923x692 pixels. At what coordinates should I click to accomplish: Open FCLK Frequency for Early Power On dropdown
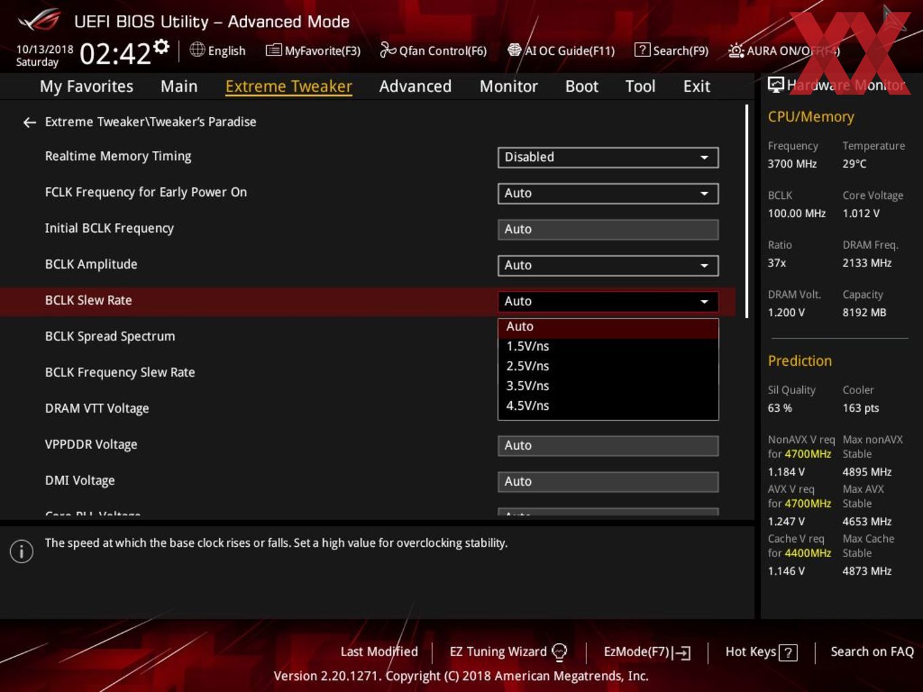608,193
